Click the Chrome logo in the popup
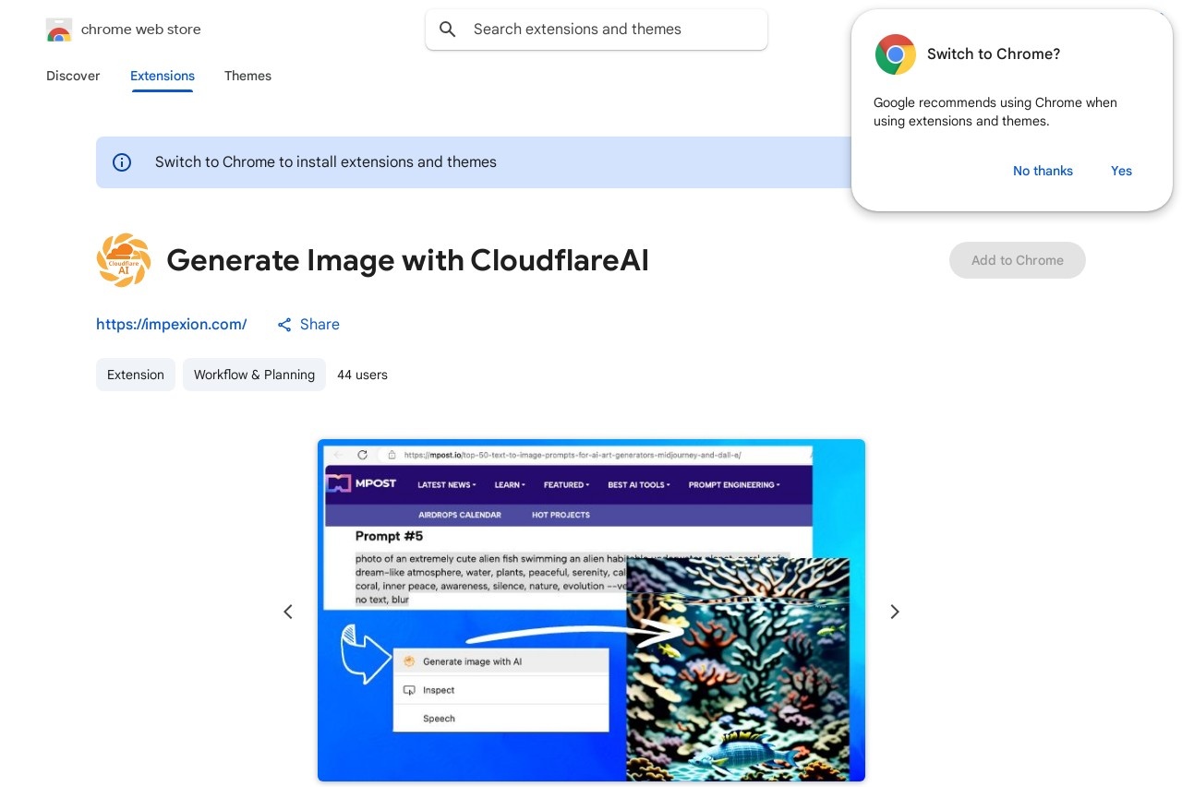1182x787 pixels. [895, 54]
